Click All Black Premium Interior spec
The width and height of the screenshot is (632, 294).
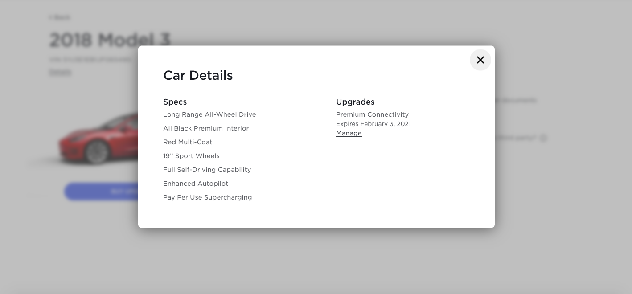coord(206,128)
